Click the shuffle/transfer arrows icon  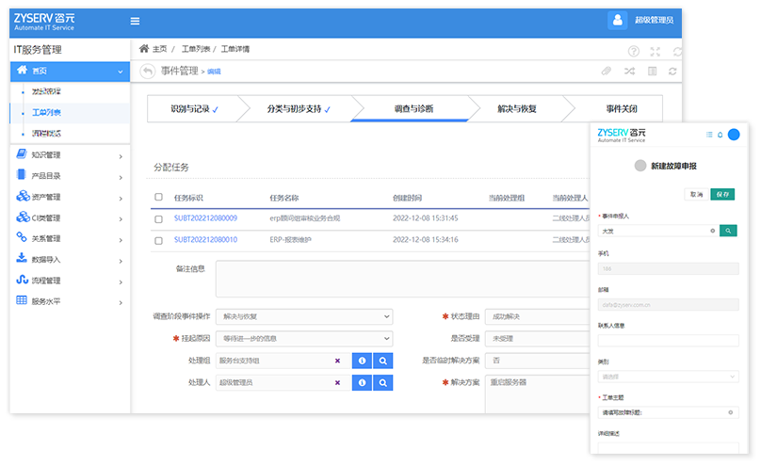629,72
